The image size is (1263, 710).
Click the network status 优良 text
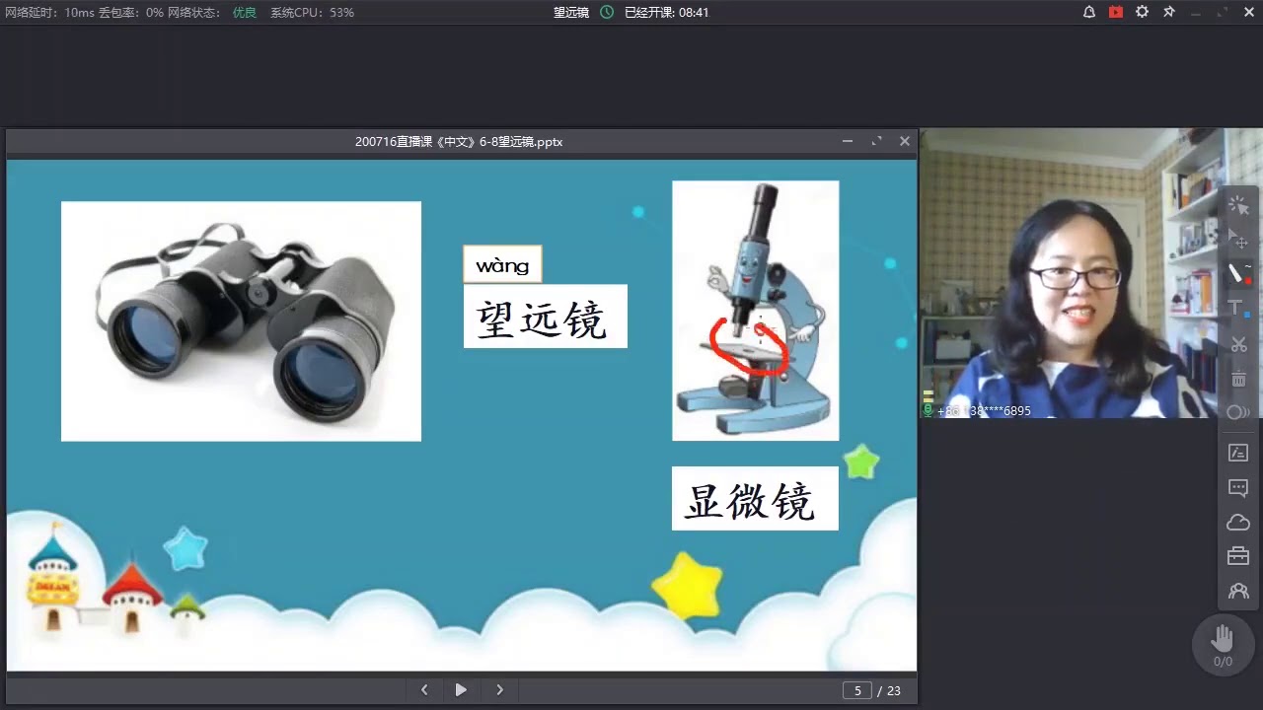point(245,13)
